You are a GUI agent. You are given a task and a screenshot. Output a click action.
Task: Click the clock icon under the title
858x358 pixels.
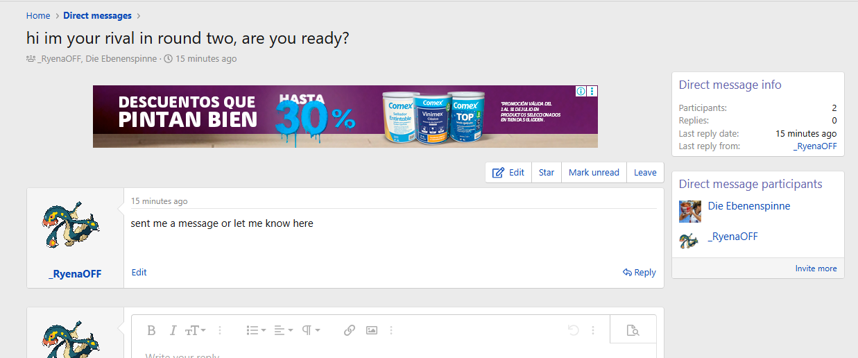click(169, 59)
